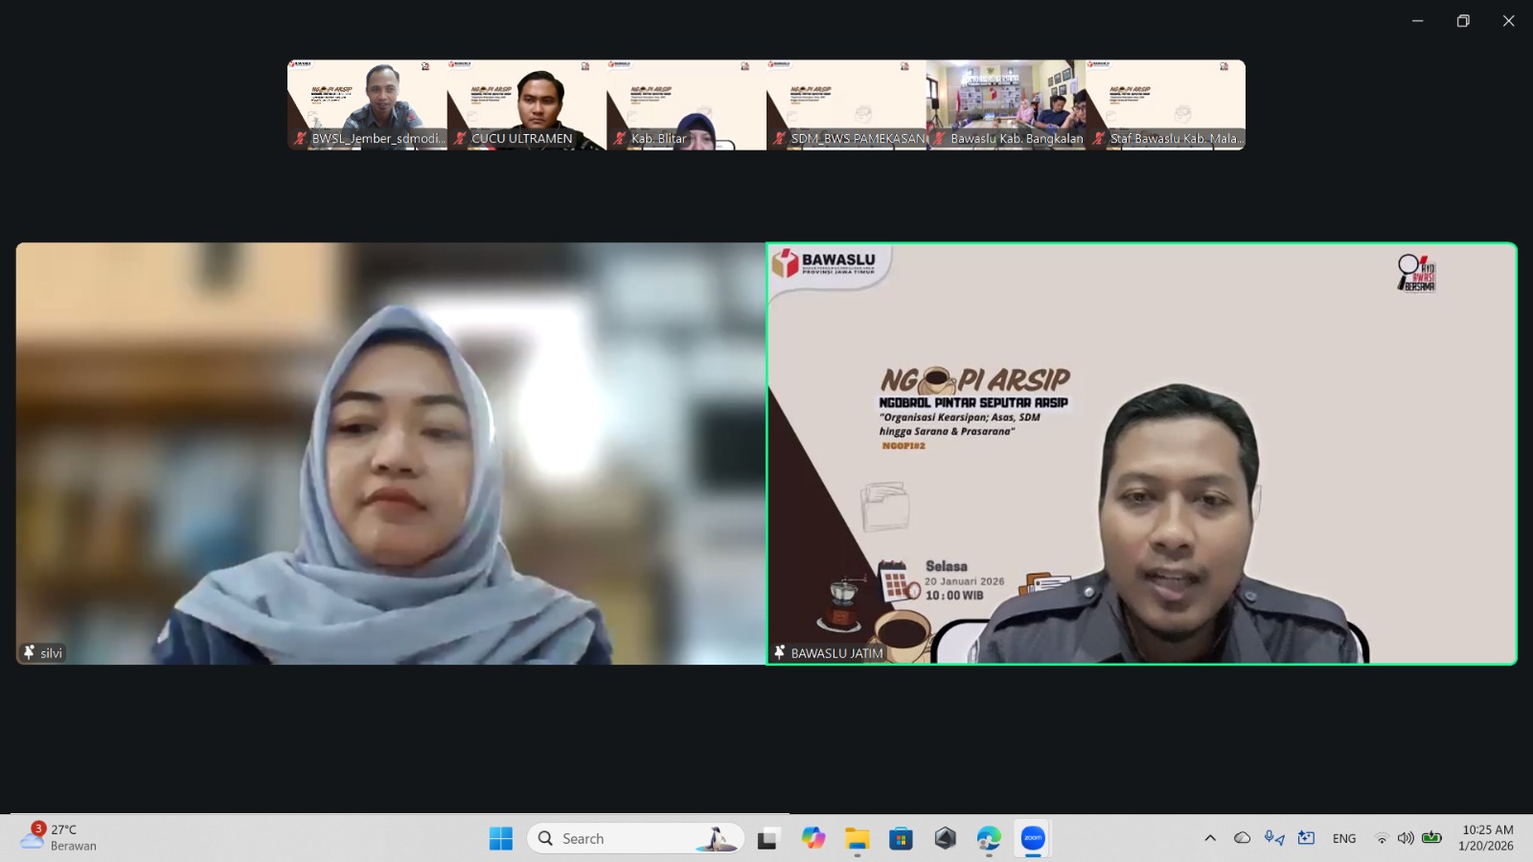
Task: Open File Explorer from the taskbar
Action: tap(857, 838)
